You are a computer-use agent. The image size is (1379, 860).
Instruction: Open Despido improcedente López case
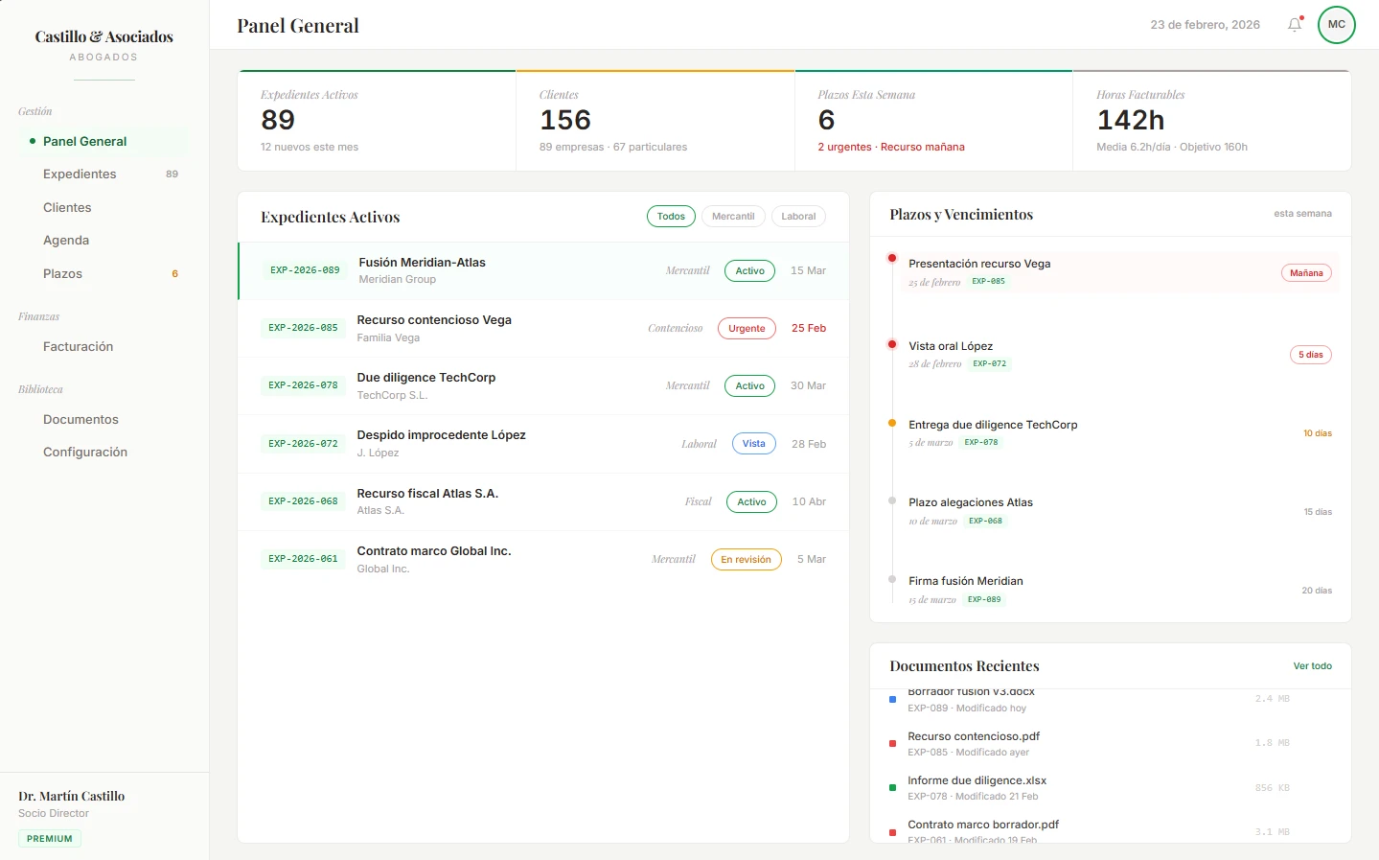pos(543,444)
